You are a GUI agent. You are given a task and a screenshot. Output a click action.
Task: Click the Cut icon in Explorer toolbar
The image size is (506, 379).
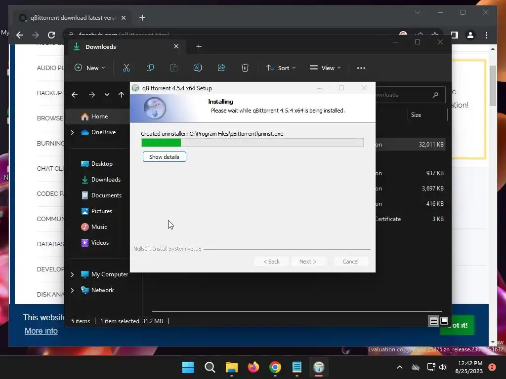[x=126, y=68]
